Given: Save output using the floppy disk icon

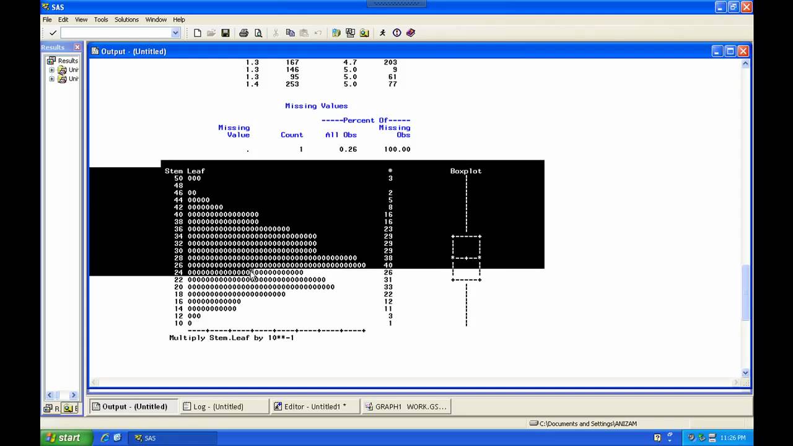Looking at the screenshot, I should (x=226, y=33).
